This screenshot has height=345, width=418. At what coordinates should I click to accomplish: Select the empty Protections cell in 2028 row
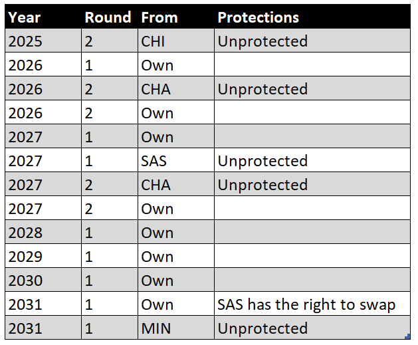tap(312, 233)
